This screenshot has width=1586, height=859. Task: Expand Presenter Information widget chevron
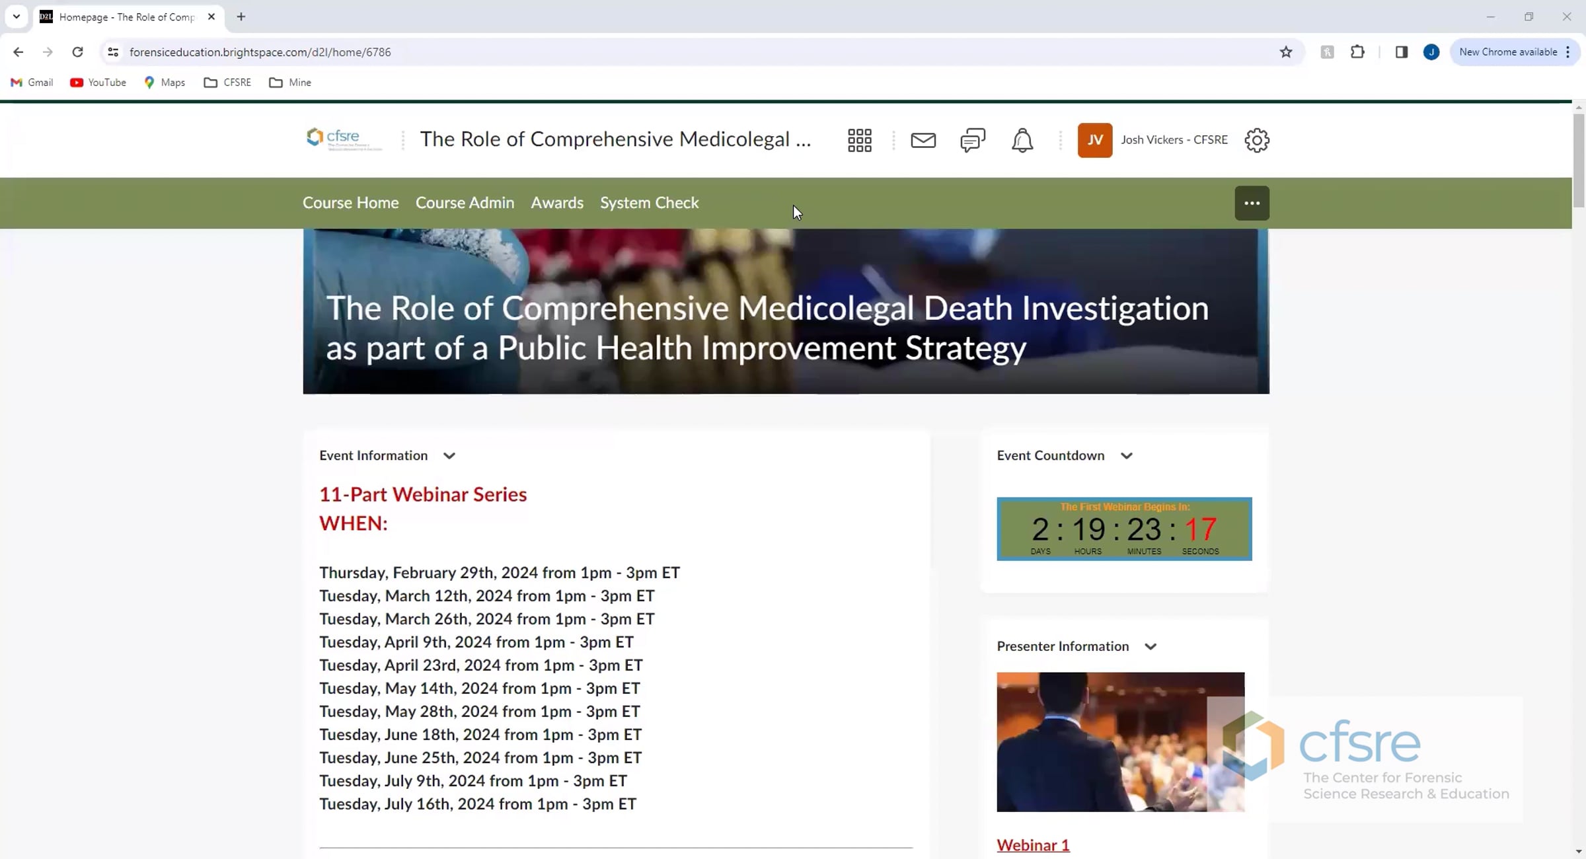click(1151, 647)
